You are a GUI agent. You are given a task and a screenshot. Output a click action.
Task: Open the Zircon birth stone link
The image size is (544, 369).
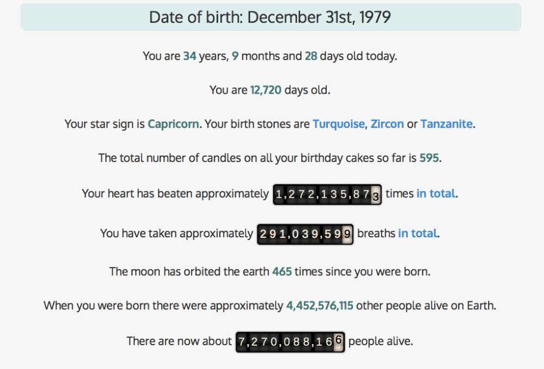point(387,124)
